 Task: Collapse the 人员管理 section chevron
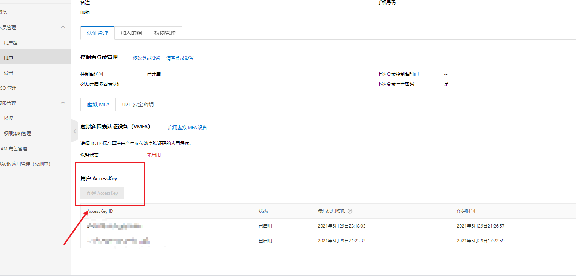pos(63,27)
